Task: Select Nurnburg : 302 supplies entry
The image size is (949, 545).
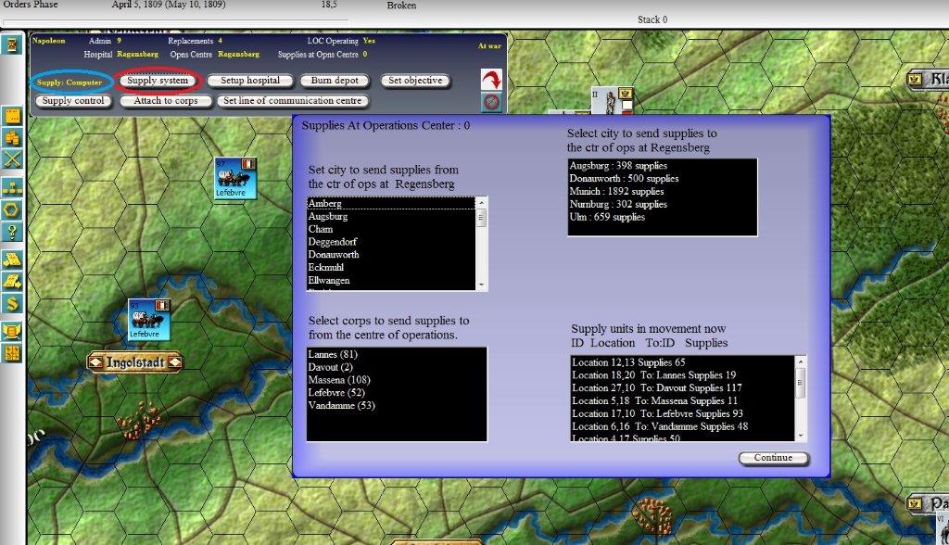Action: pyautogui.click(x=662, y=204)
